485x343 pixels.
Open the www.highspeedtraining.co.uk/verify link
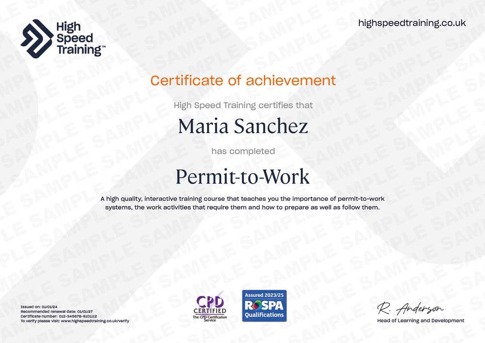point(95,321)
